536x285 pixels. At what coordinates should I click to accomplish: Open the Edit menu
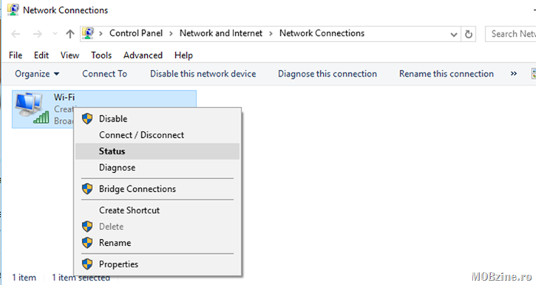point(41,55)
